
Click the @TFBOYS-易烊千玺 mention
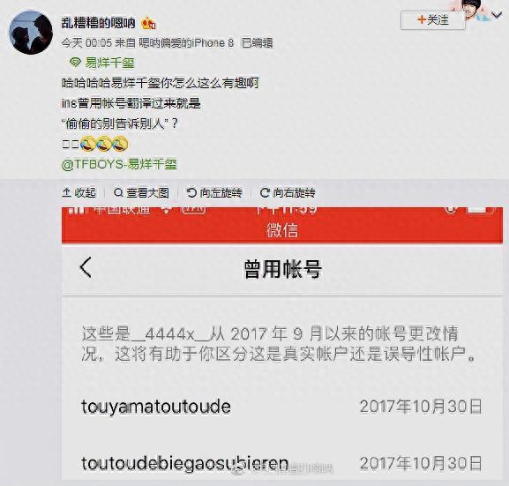tap(119, 164)
